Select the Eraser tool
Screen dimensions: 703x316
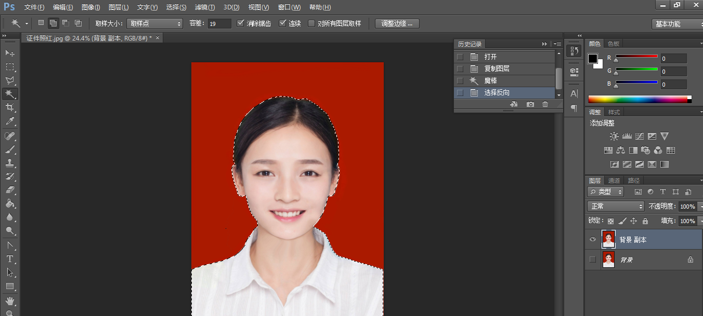(10, 190)
